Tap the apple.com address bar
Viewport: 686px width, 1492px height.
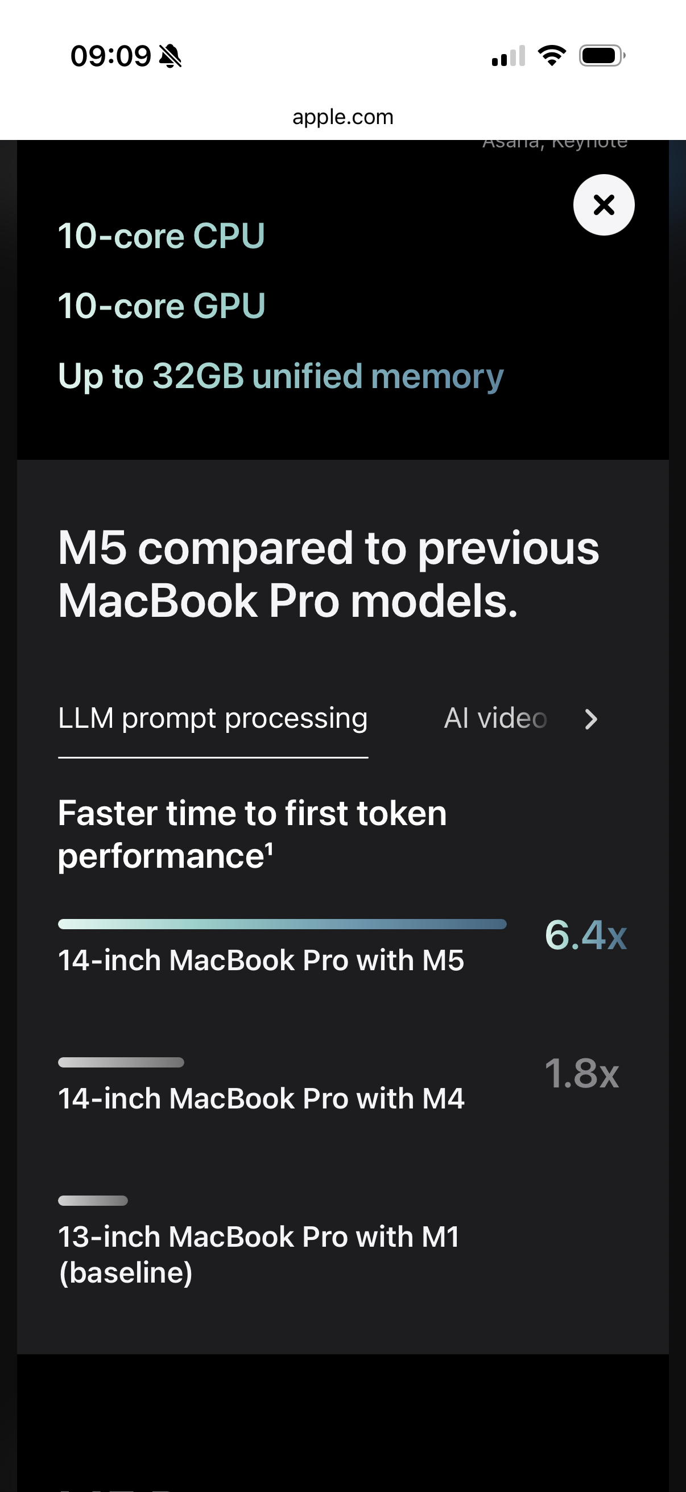coord(342,117)
